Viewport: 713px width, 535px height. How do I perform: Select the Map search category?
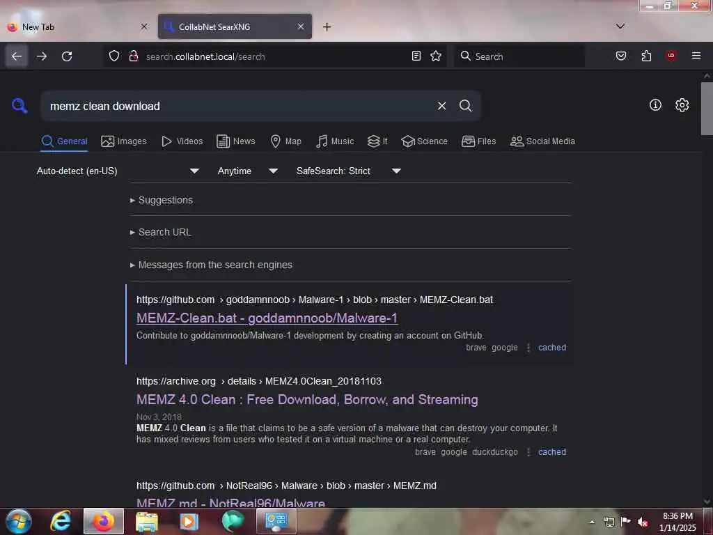[x=285, y=141]
